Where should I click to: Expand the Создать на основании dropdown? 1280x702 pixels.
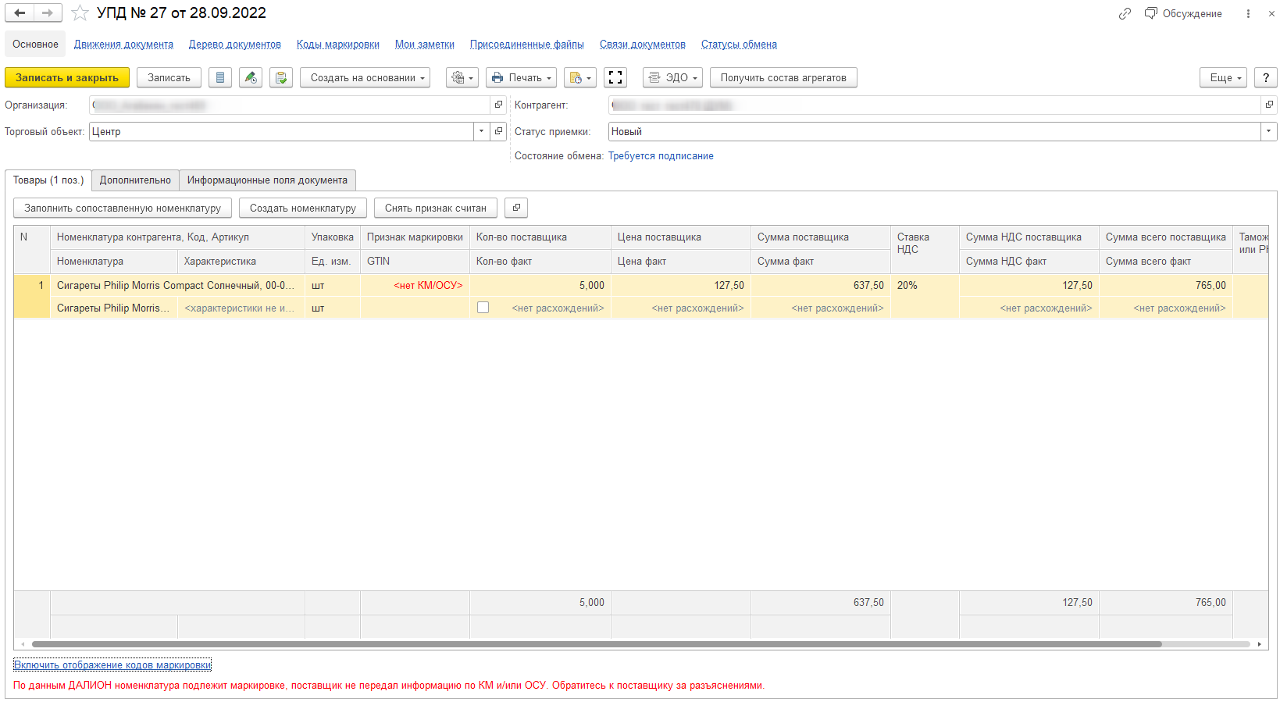click(365, 78)
